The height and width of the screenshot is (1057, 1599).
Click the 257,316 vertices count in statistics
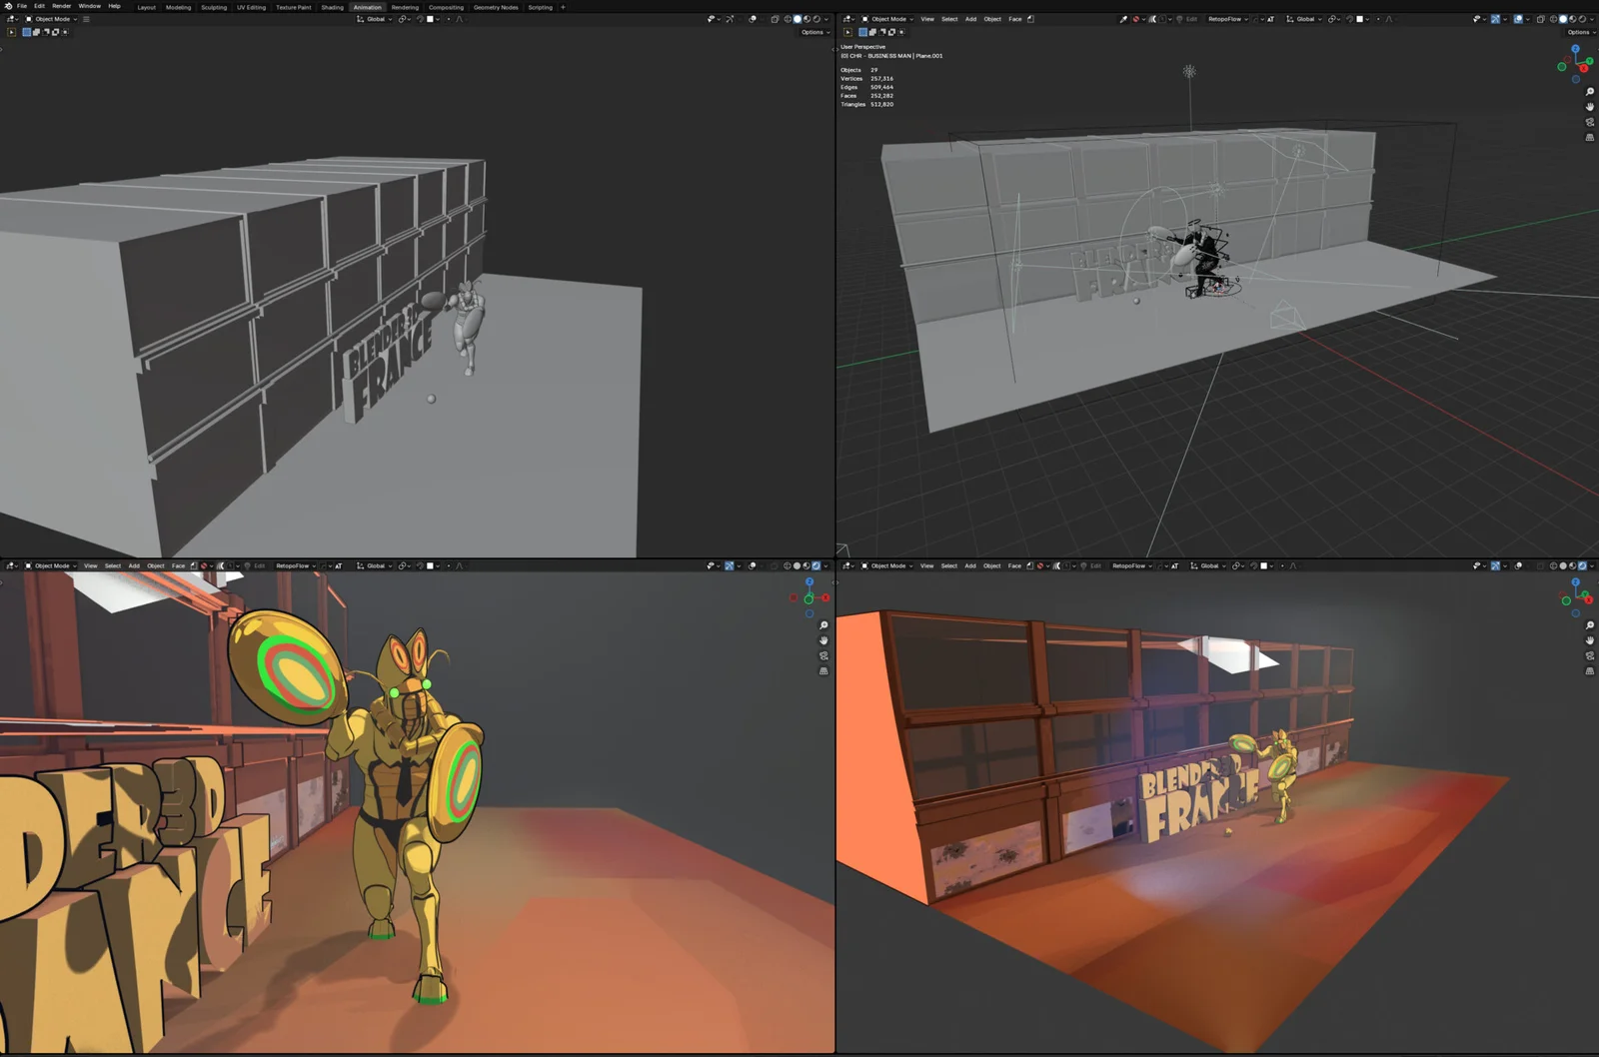(x=881, y=79)
